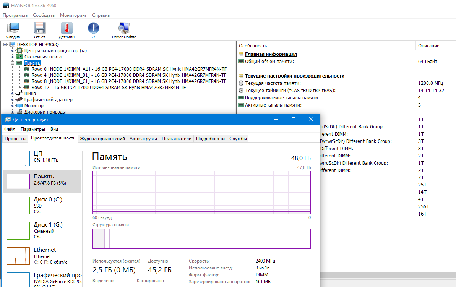
Task: Collapse the Память tree node
Action: point(13,63)
